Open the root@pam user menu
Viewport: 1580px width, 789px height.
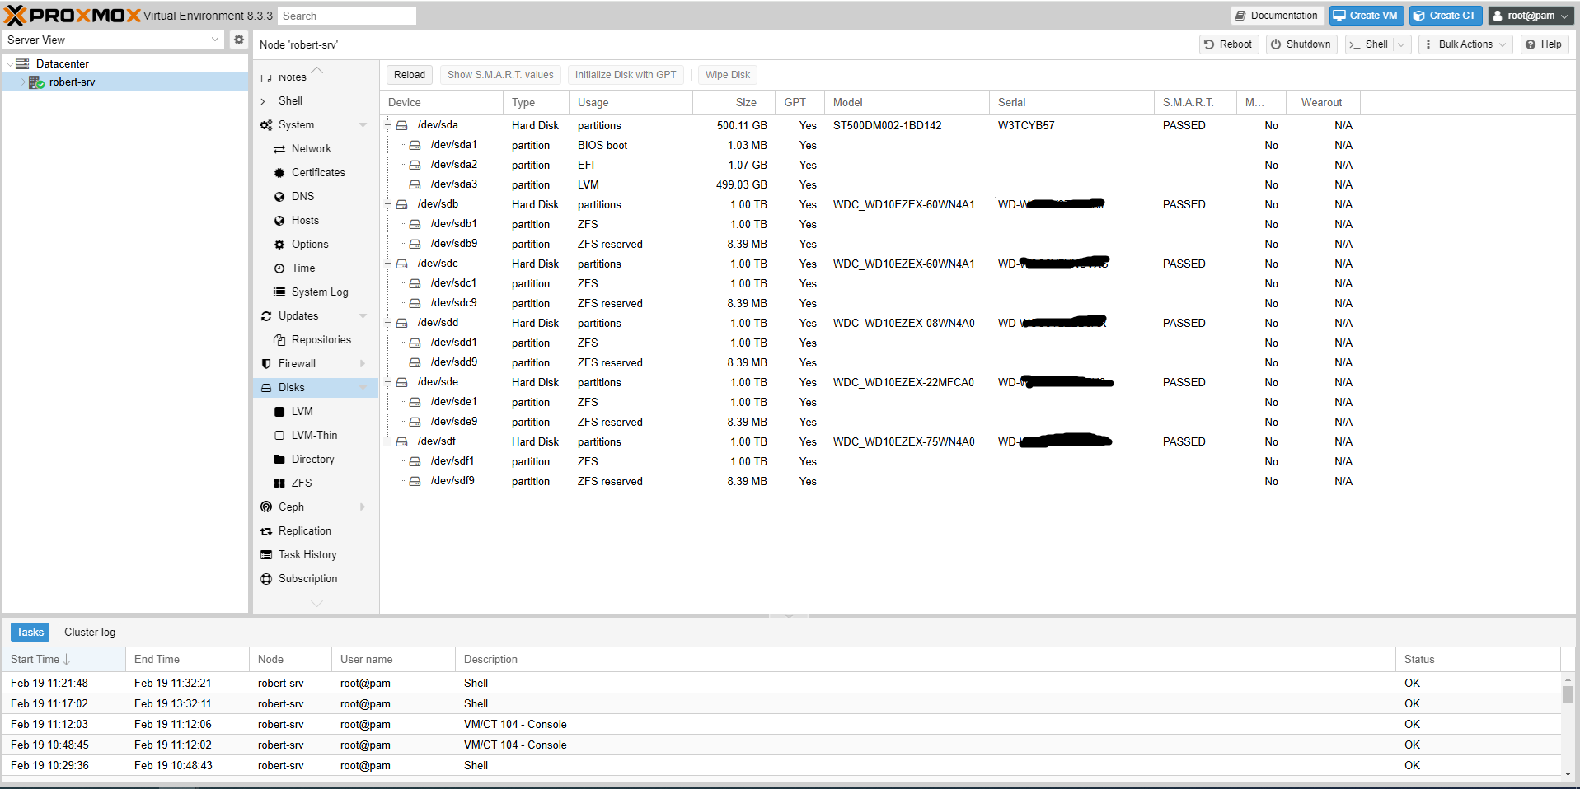coord(1532,16)
